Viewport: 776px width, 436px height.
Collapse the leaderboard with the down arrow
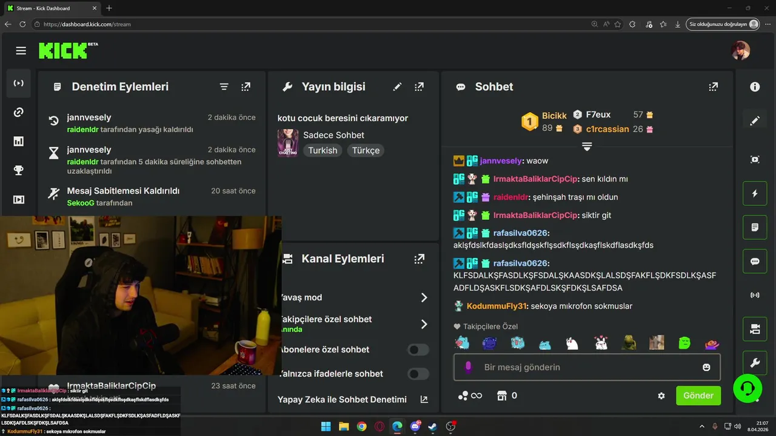point(587,147)
